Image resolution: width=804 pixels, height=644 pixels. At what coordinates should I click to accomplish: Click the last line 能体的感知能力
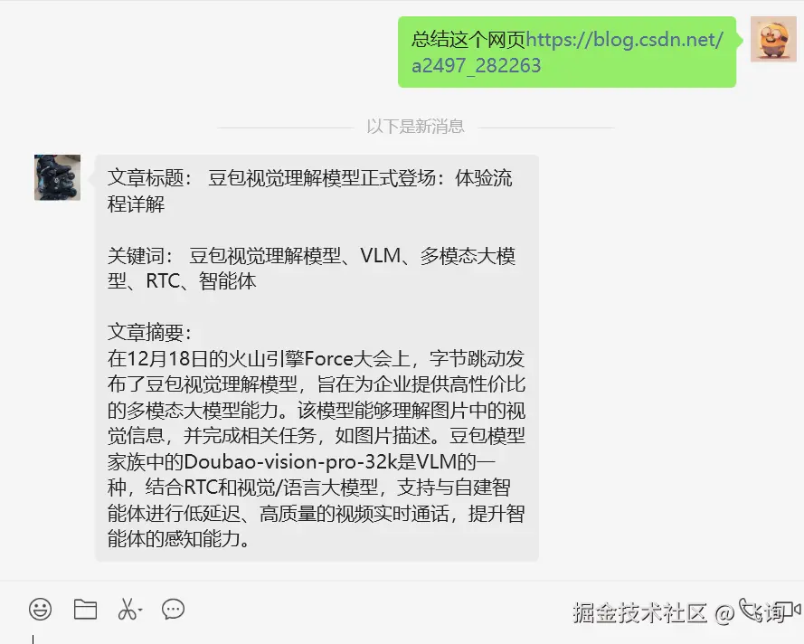pyautogui.click(x=178, y=538)
